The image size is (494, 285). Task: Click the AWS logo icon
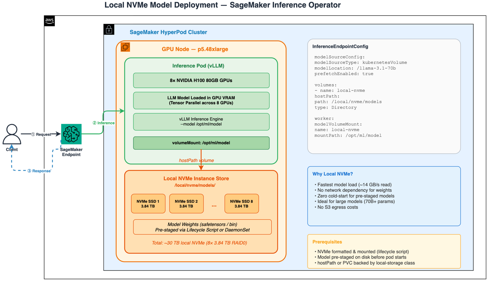click(x=49, y=21)
